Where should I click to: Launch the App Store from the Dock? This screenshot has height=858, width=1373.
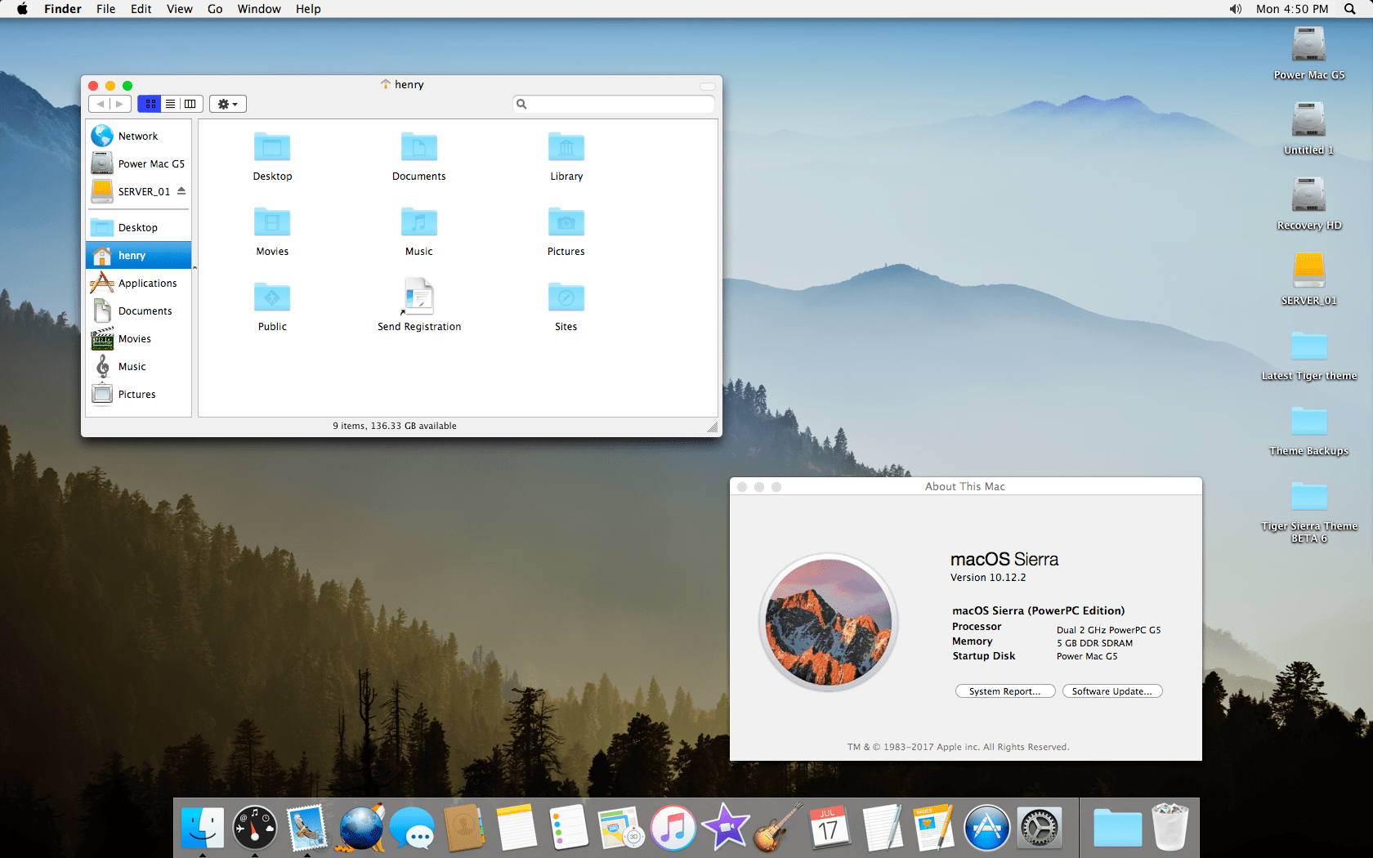(x=986, y=828)
